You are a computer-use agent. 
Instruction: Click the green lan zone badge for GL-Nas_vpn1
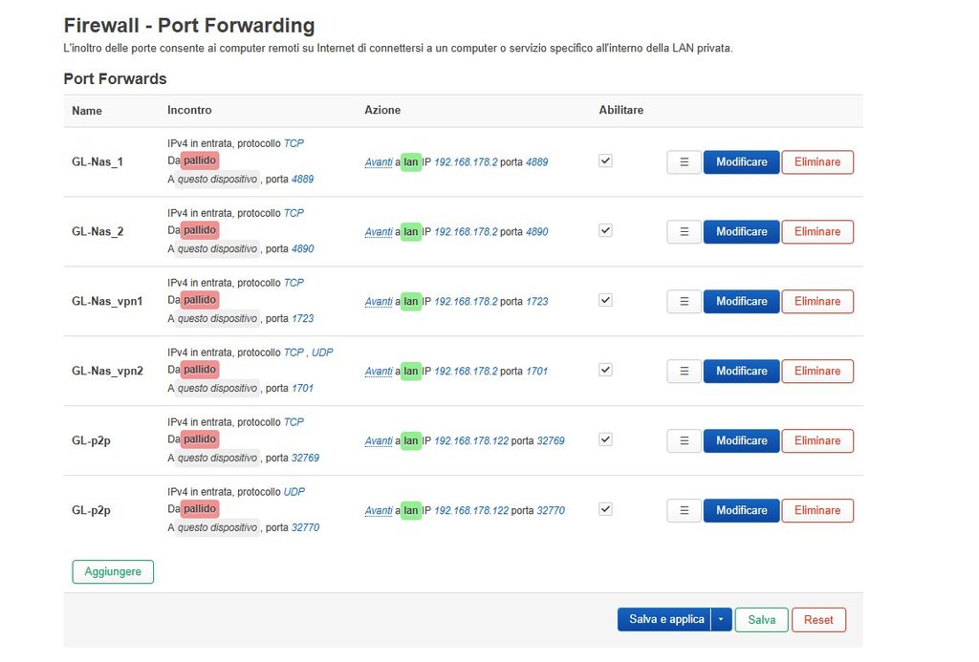point(411,302)
